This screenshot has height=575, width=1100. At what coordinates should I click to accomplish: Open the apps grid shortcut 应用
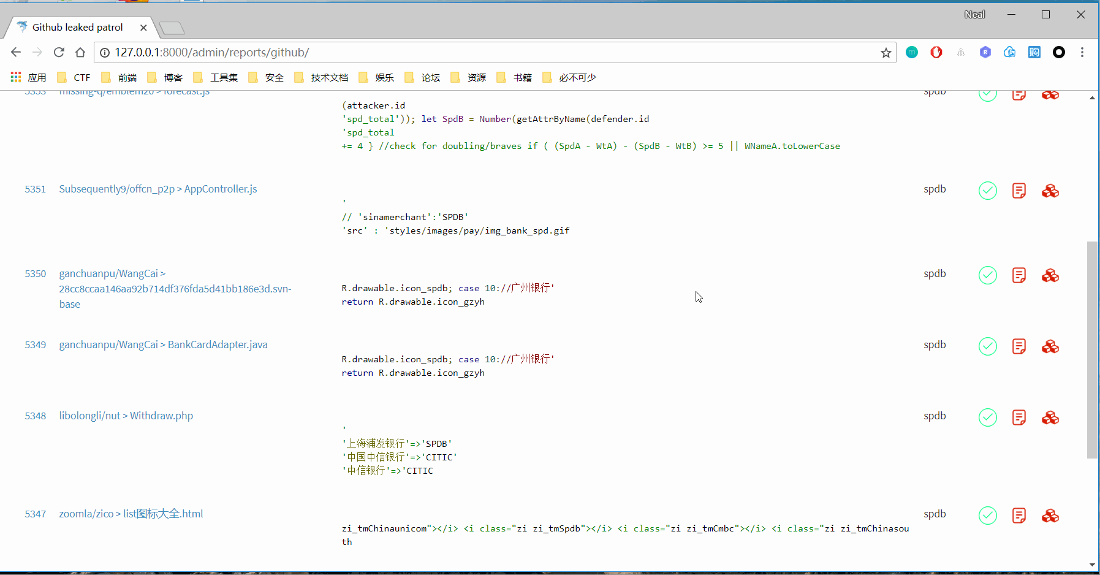pyautogui.click(x=28, y=77)
